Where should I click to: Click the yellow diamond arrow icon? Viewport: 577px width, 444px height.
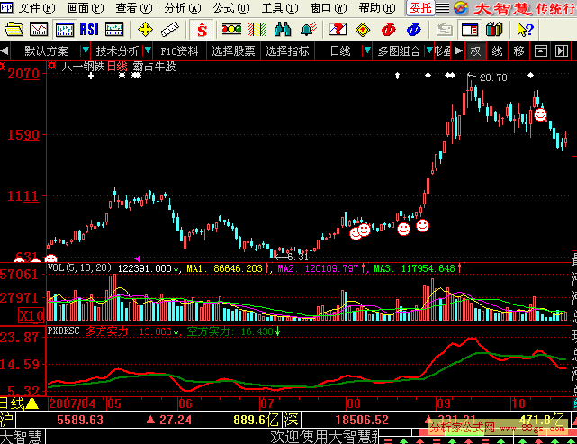point(363,30)
